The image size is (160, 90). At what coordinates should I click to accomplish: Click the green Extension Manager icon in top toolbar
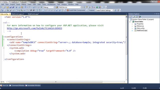[97, 7]
